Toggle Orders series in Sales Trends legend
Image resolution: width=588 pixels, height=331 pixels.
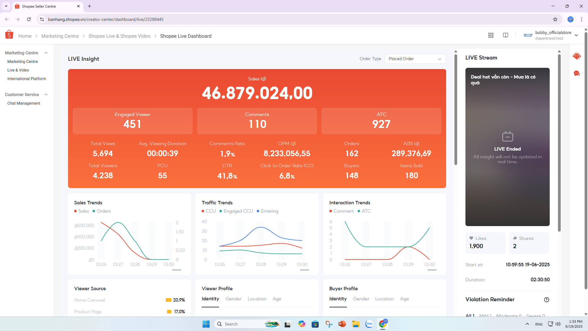pos(102,211)
